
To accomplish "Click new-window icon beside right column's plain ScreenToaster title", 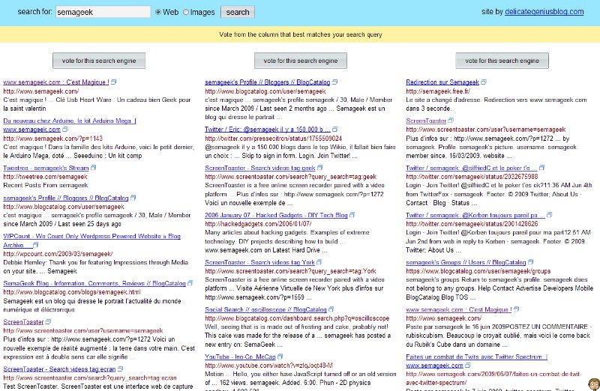I will [451, 121].
